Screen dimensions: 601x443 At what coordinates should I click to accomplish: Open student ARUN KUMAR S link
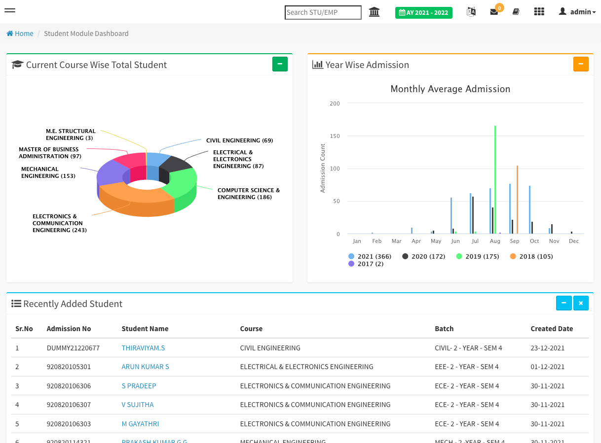coord(145,367)
